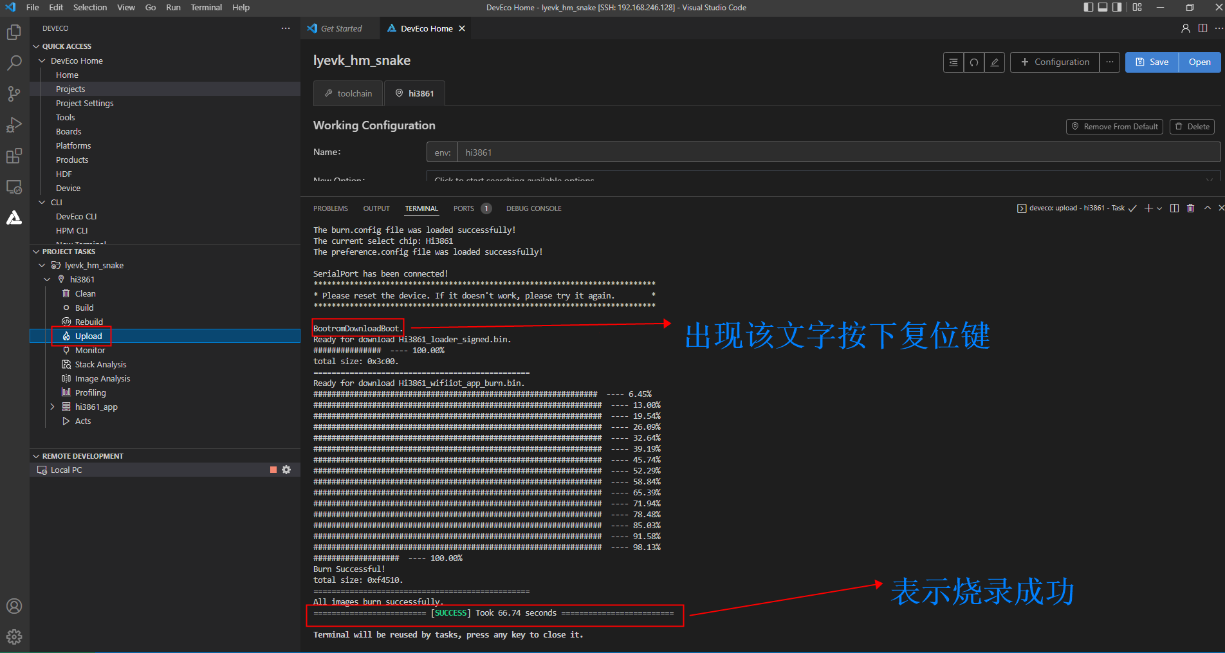
Task: Open the Manage gear in activity bar
Action: click(x=14, y=637)
